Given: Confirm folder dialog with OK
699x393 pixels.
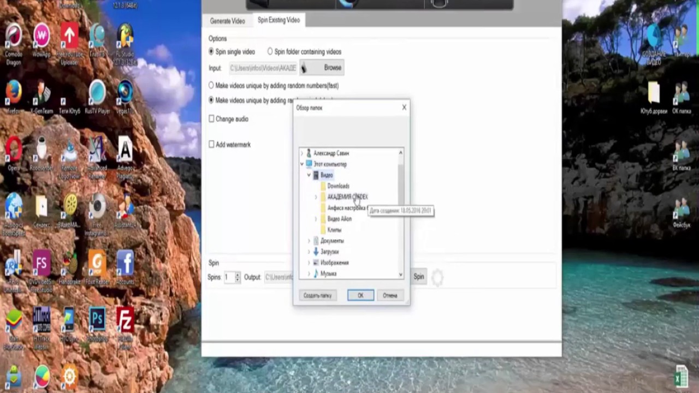Looking at the screenshot, I should (360, 295).
